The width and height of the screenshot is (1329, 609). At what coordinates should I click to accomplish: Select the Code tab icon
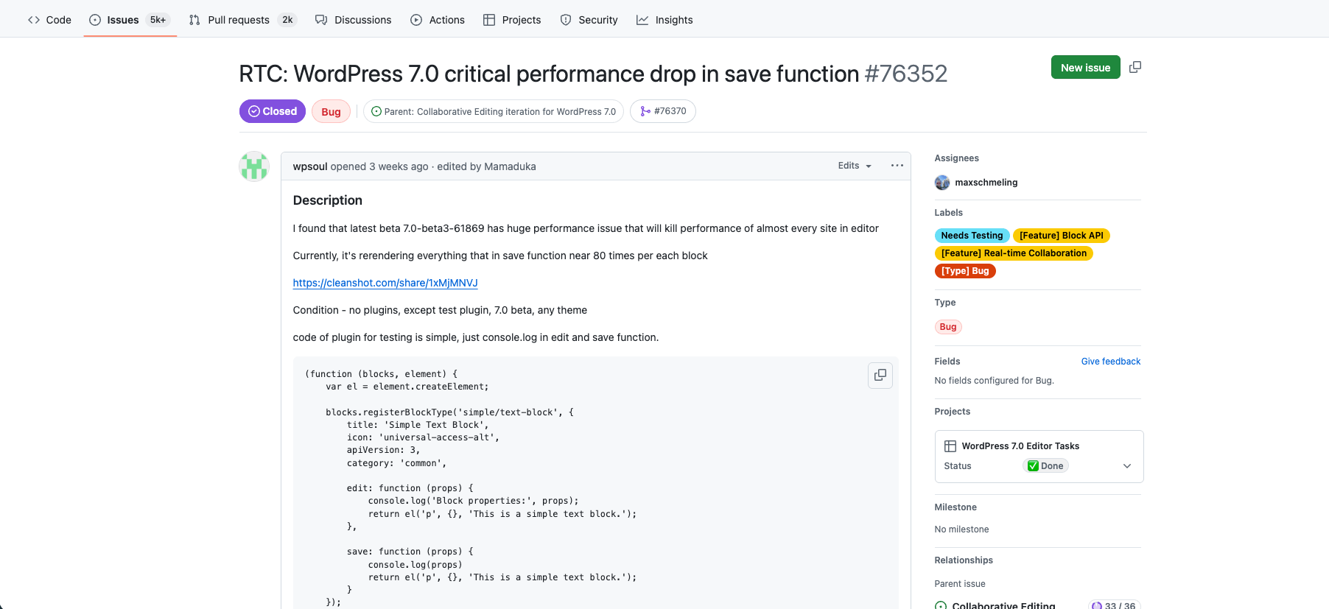33,19
